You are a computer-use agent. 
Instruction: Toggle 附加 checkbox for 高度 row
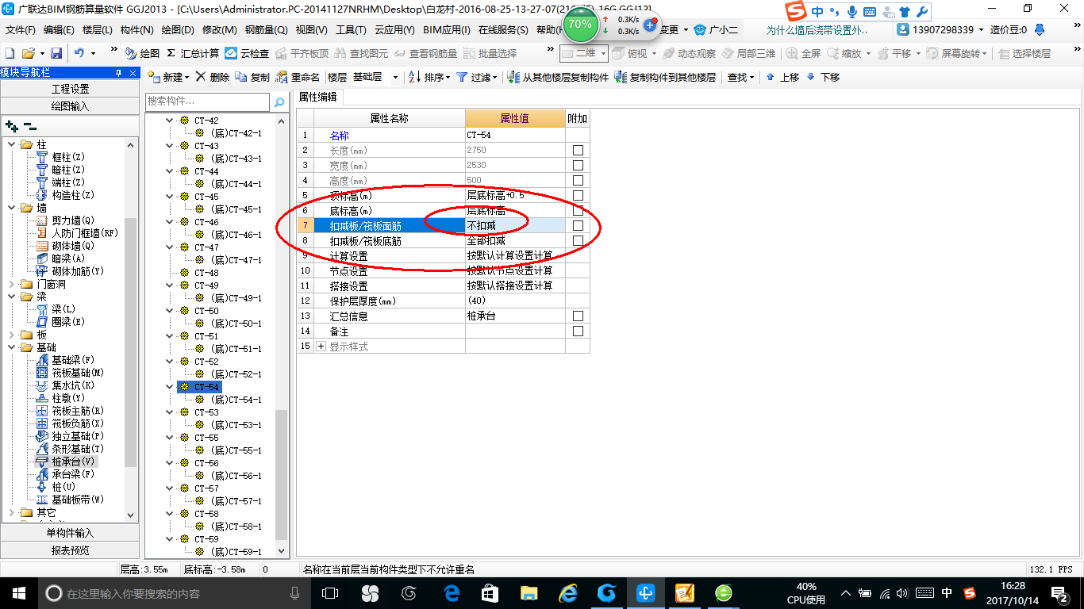pyautogui.click(x=578, y=180)
